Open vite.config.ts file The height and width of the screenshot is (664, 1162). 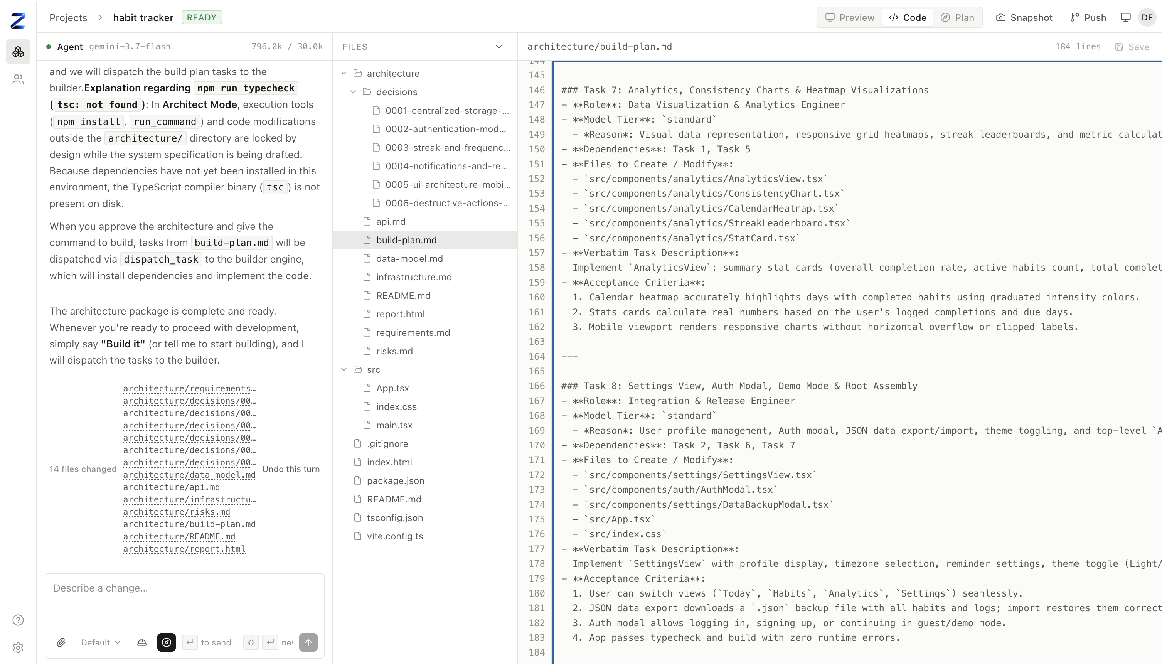click(x=425, y=536)
